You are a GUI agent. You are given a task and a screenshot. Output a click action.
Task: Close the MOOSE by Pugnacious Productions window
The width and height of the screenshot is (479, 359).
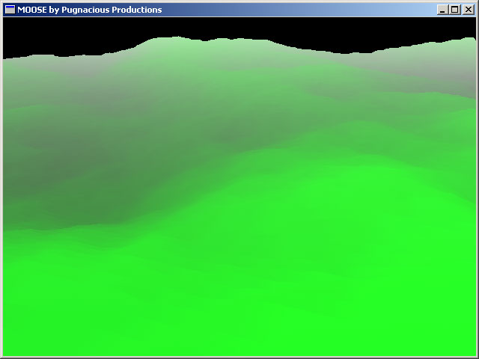pos(468,10)
